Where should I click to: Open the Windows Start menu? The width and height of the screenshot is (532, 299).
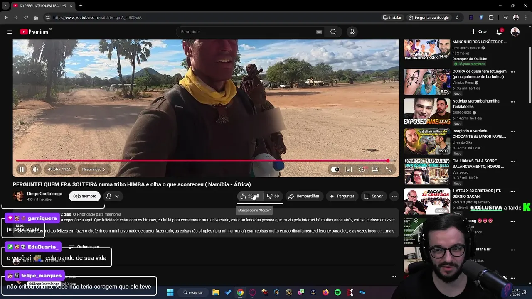click(x=170, y=292)
